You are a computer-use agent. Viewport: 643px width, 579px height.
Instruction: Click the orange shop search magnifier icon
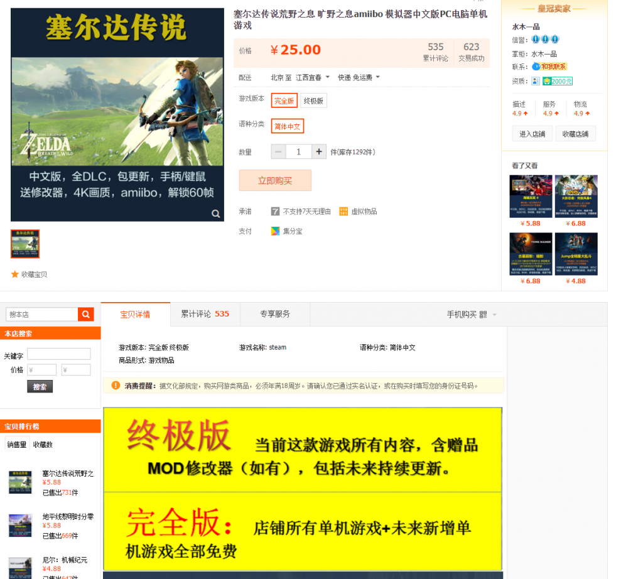coord(85,313)
